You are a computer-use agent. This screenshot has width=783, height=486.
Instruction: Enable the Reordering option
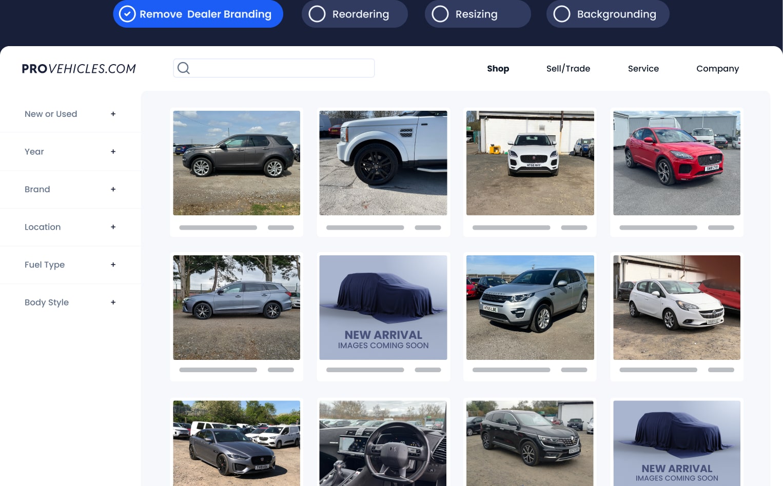tap(355, 14)
